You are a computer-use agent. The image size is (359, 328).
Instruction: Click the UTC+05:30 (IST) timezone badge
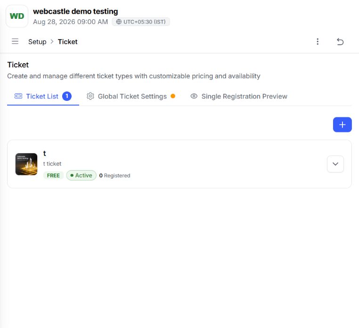point(141,22)
